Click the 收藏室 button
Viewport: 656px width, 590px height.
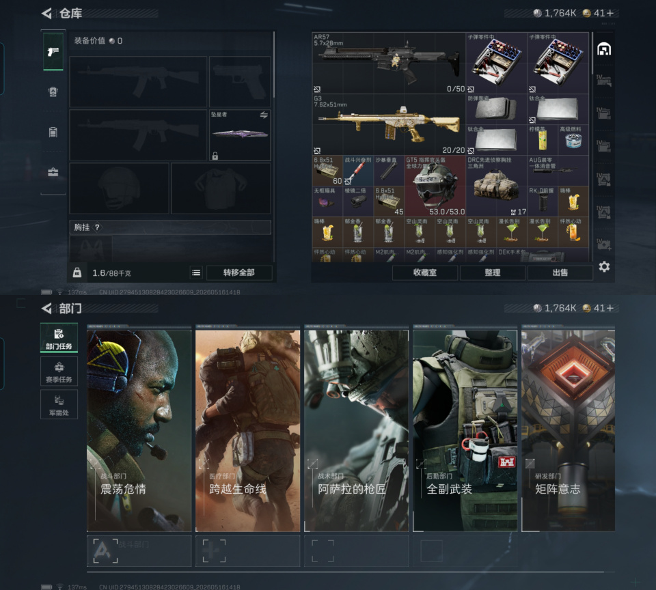pos(425,272)
